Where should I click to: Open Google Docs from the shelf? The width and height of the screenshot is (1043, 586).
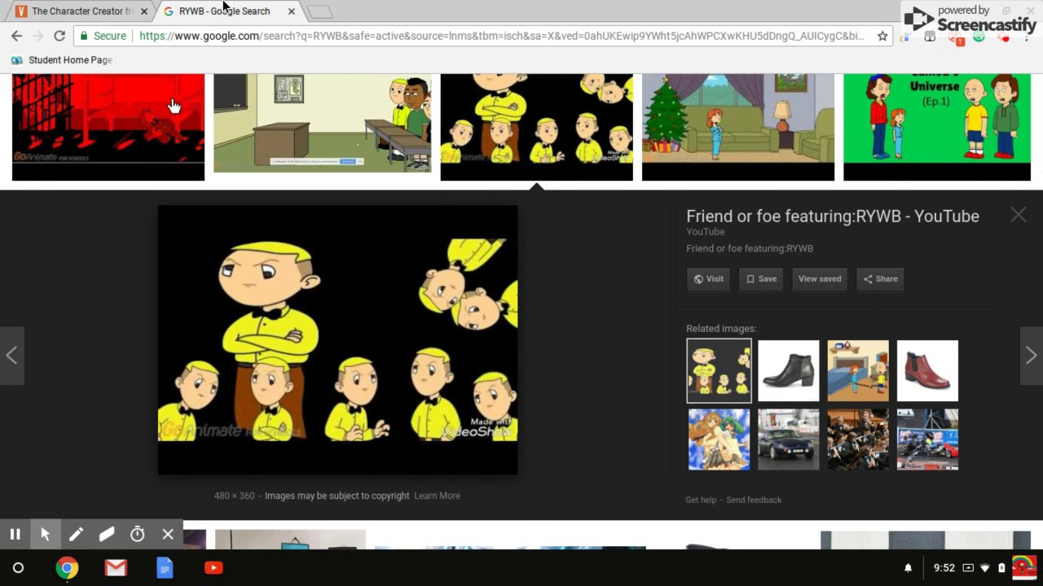165,568
